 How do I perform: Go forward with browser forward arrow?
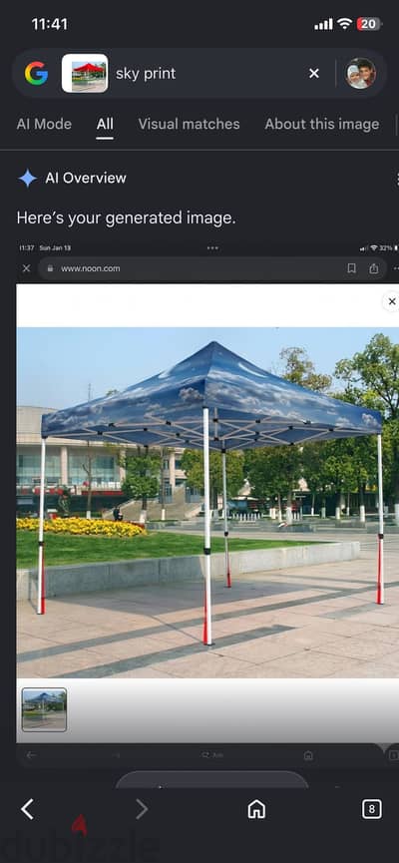142,809
